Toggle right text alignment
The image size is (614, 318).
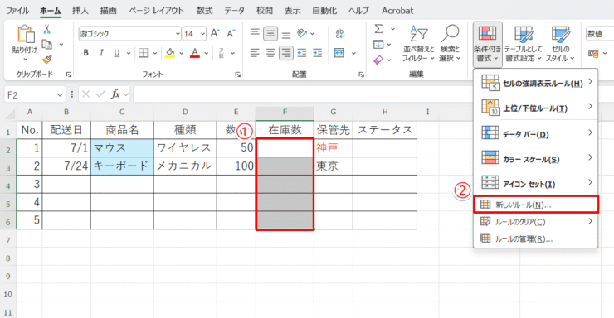[286, 53]
